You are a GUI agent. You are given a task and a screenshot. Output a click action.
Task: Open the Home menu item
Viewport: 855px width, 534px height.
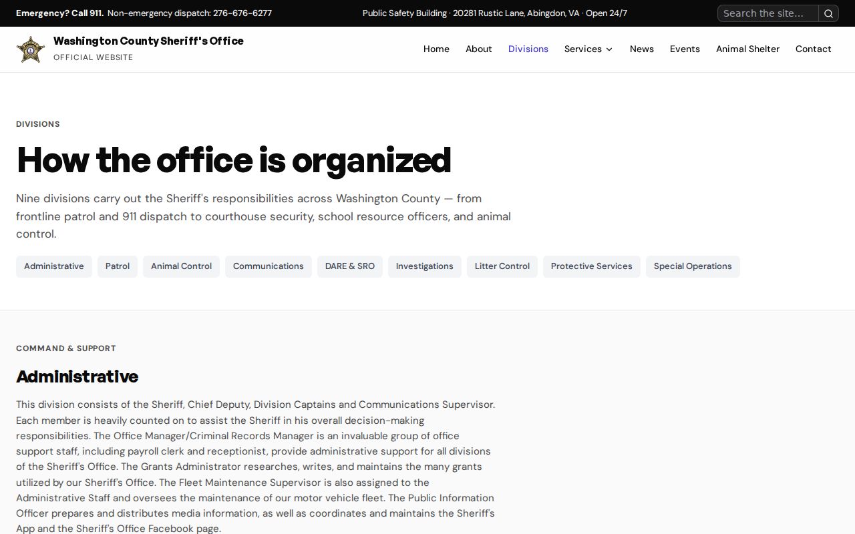click(x=436, y=49)
